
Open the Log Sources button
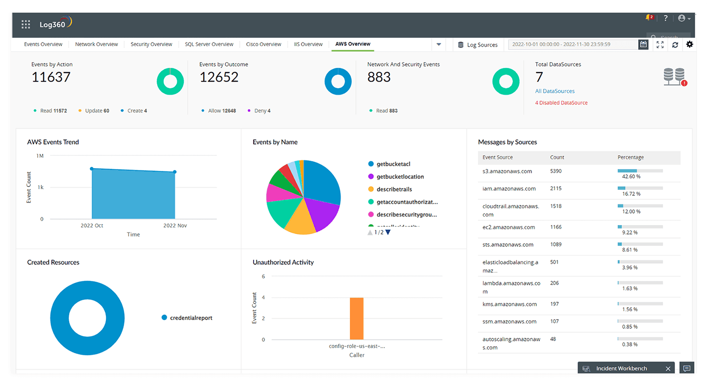477,45
